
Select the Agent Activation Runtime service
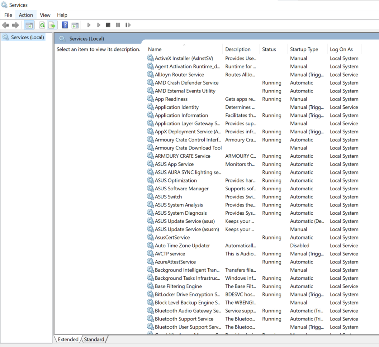[x=253, y=67]
